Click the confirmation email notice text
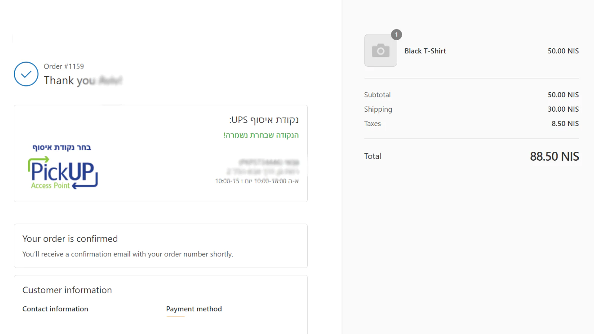Viewport: 594px width, 334px height. tap(128, 254)
